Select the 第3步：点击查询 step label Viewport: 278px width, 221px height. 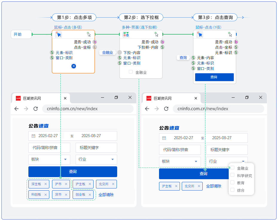(215, 18)
